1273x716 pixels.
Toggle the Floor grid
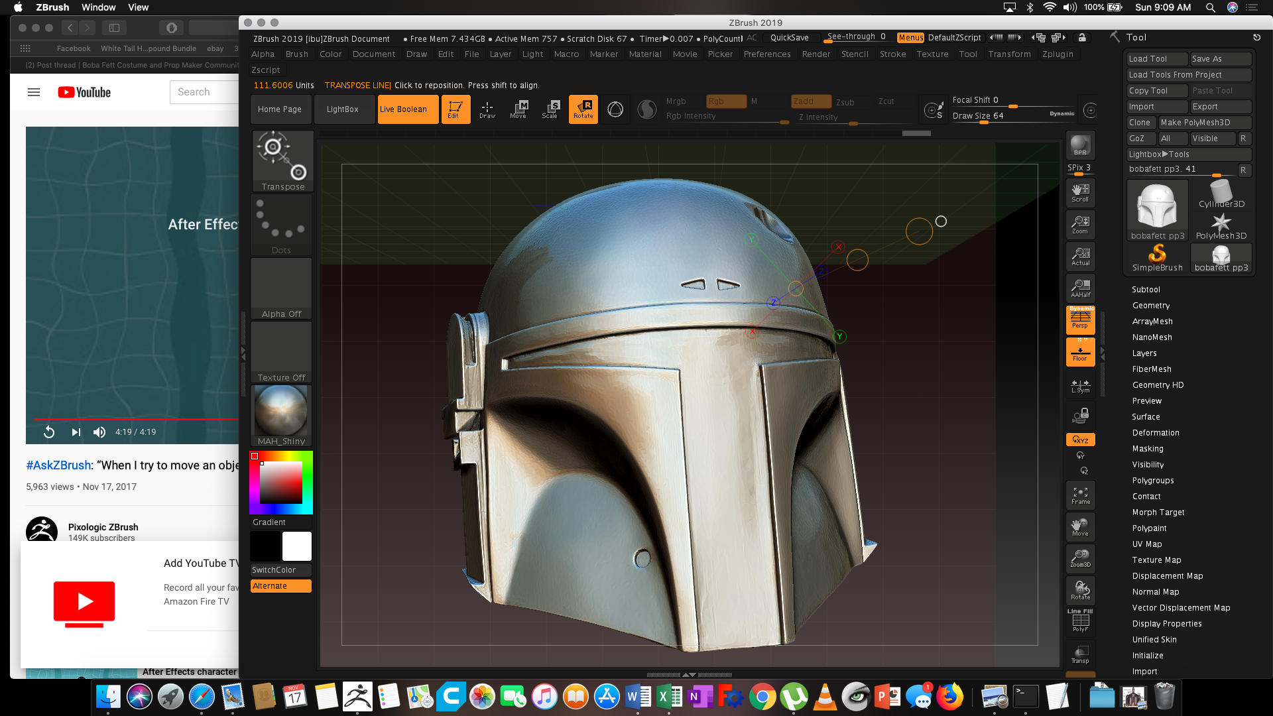[x=1080, y=352]
